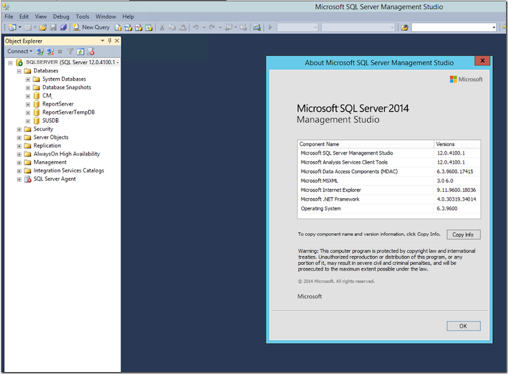The width and height of the screenshot is (508, 374).
Task: Click the Open File folder icon
Action: [43, 27]
